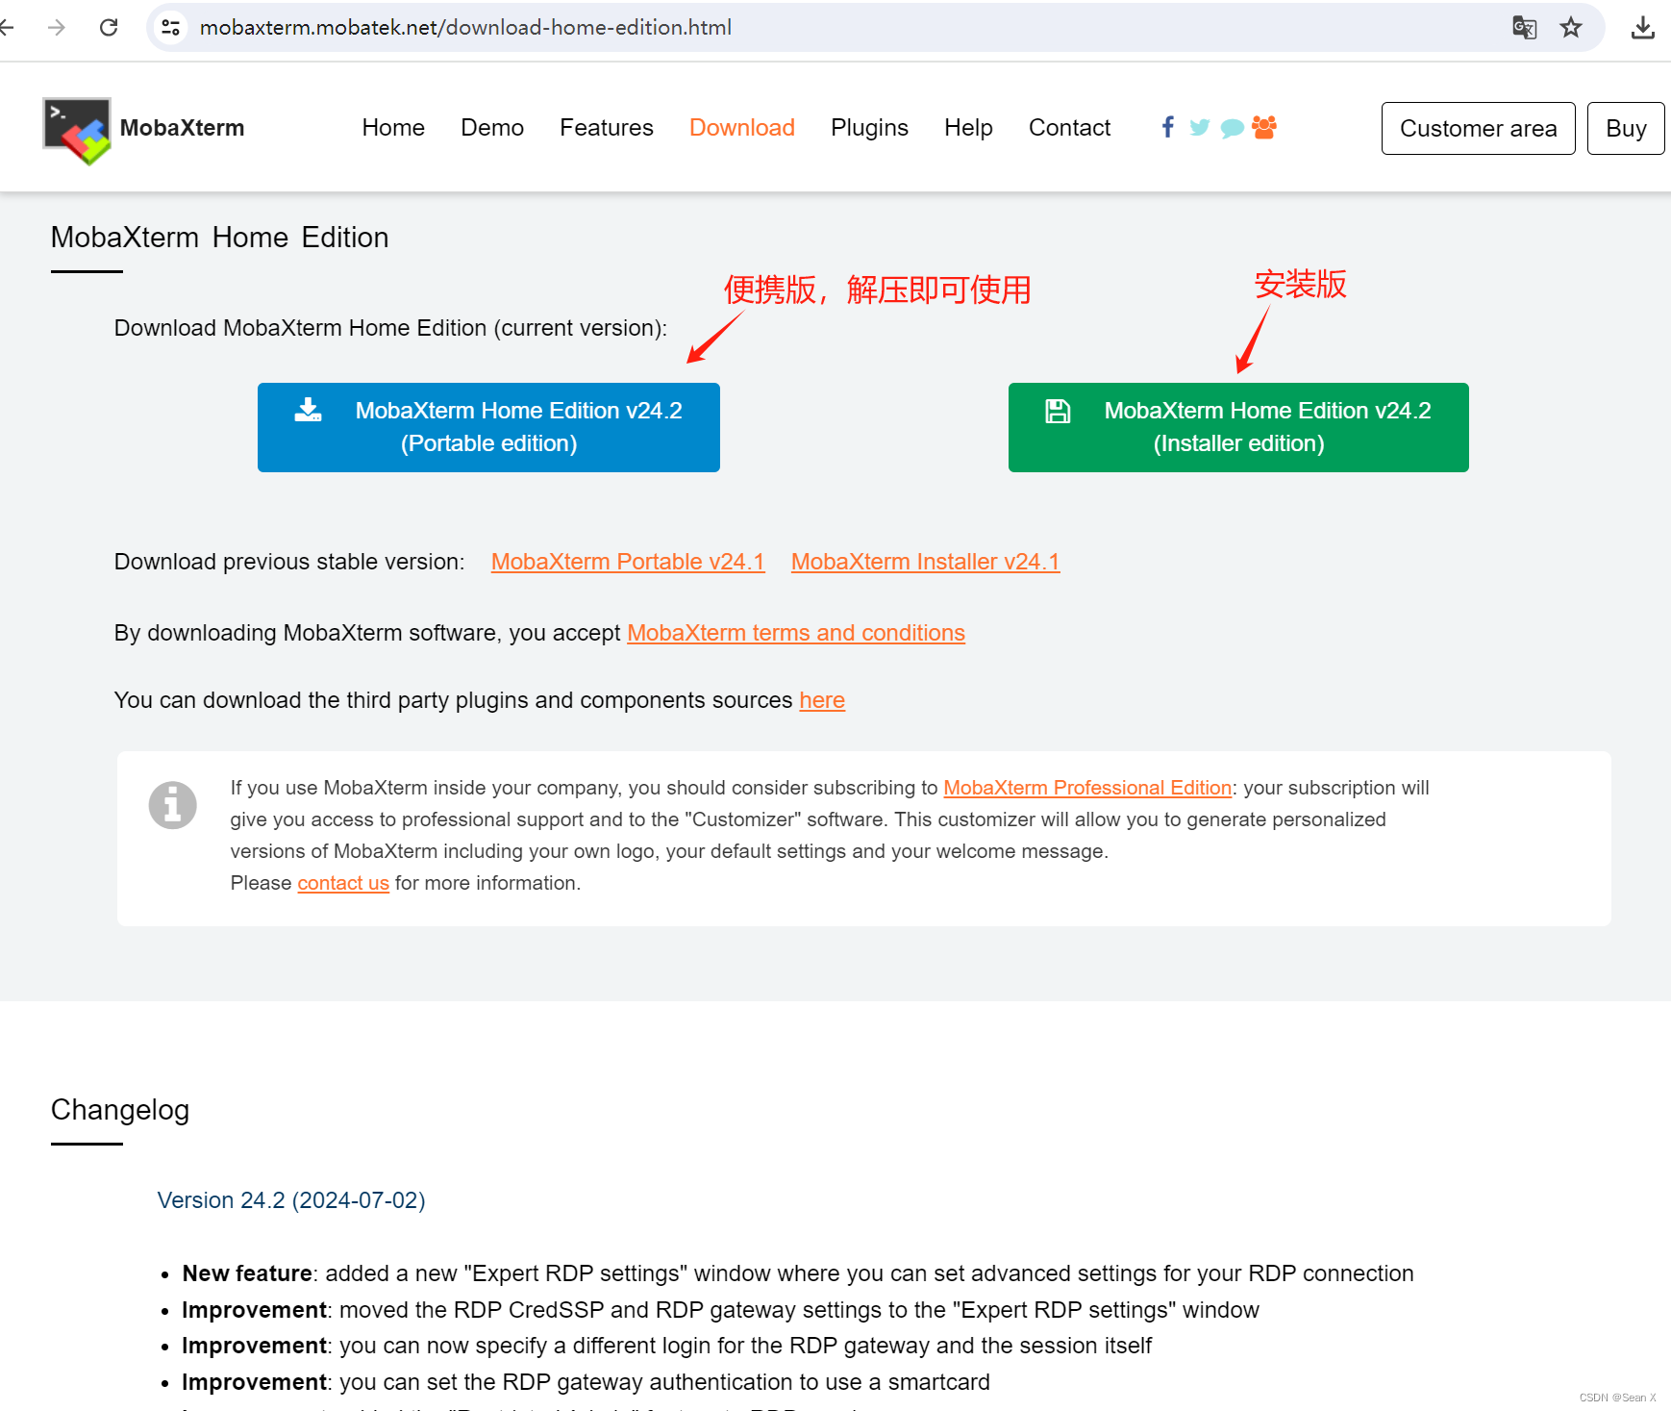Image resolution: width=1671 pixels, height=1411 pixels.
Task: Click the chat bubble icon
Action: 1232,128
